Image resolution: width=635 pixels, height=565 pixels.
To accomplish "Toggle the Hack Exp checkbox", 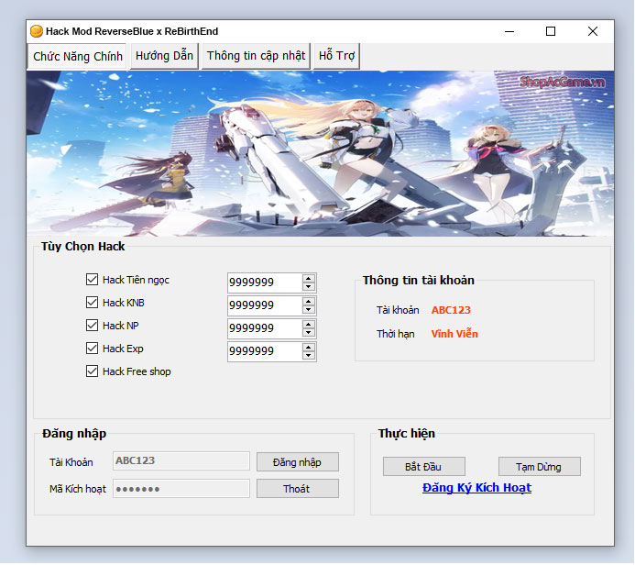I will click(x=92, y=349).
